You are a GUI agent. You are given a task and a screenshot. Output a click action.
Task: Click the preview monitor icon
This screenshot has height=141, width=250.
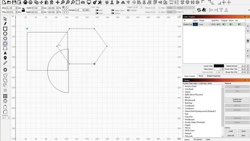coord(89,2)
